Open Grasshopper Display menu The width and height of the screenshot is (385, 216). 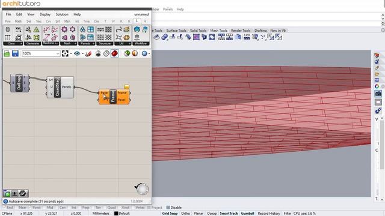(45, 14)
